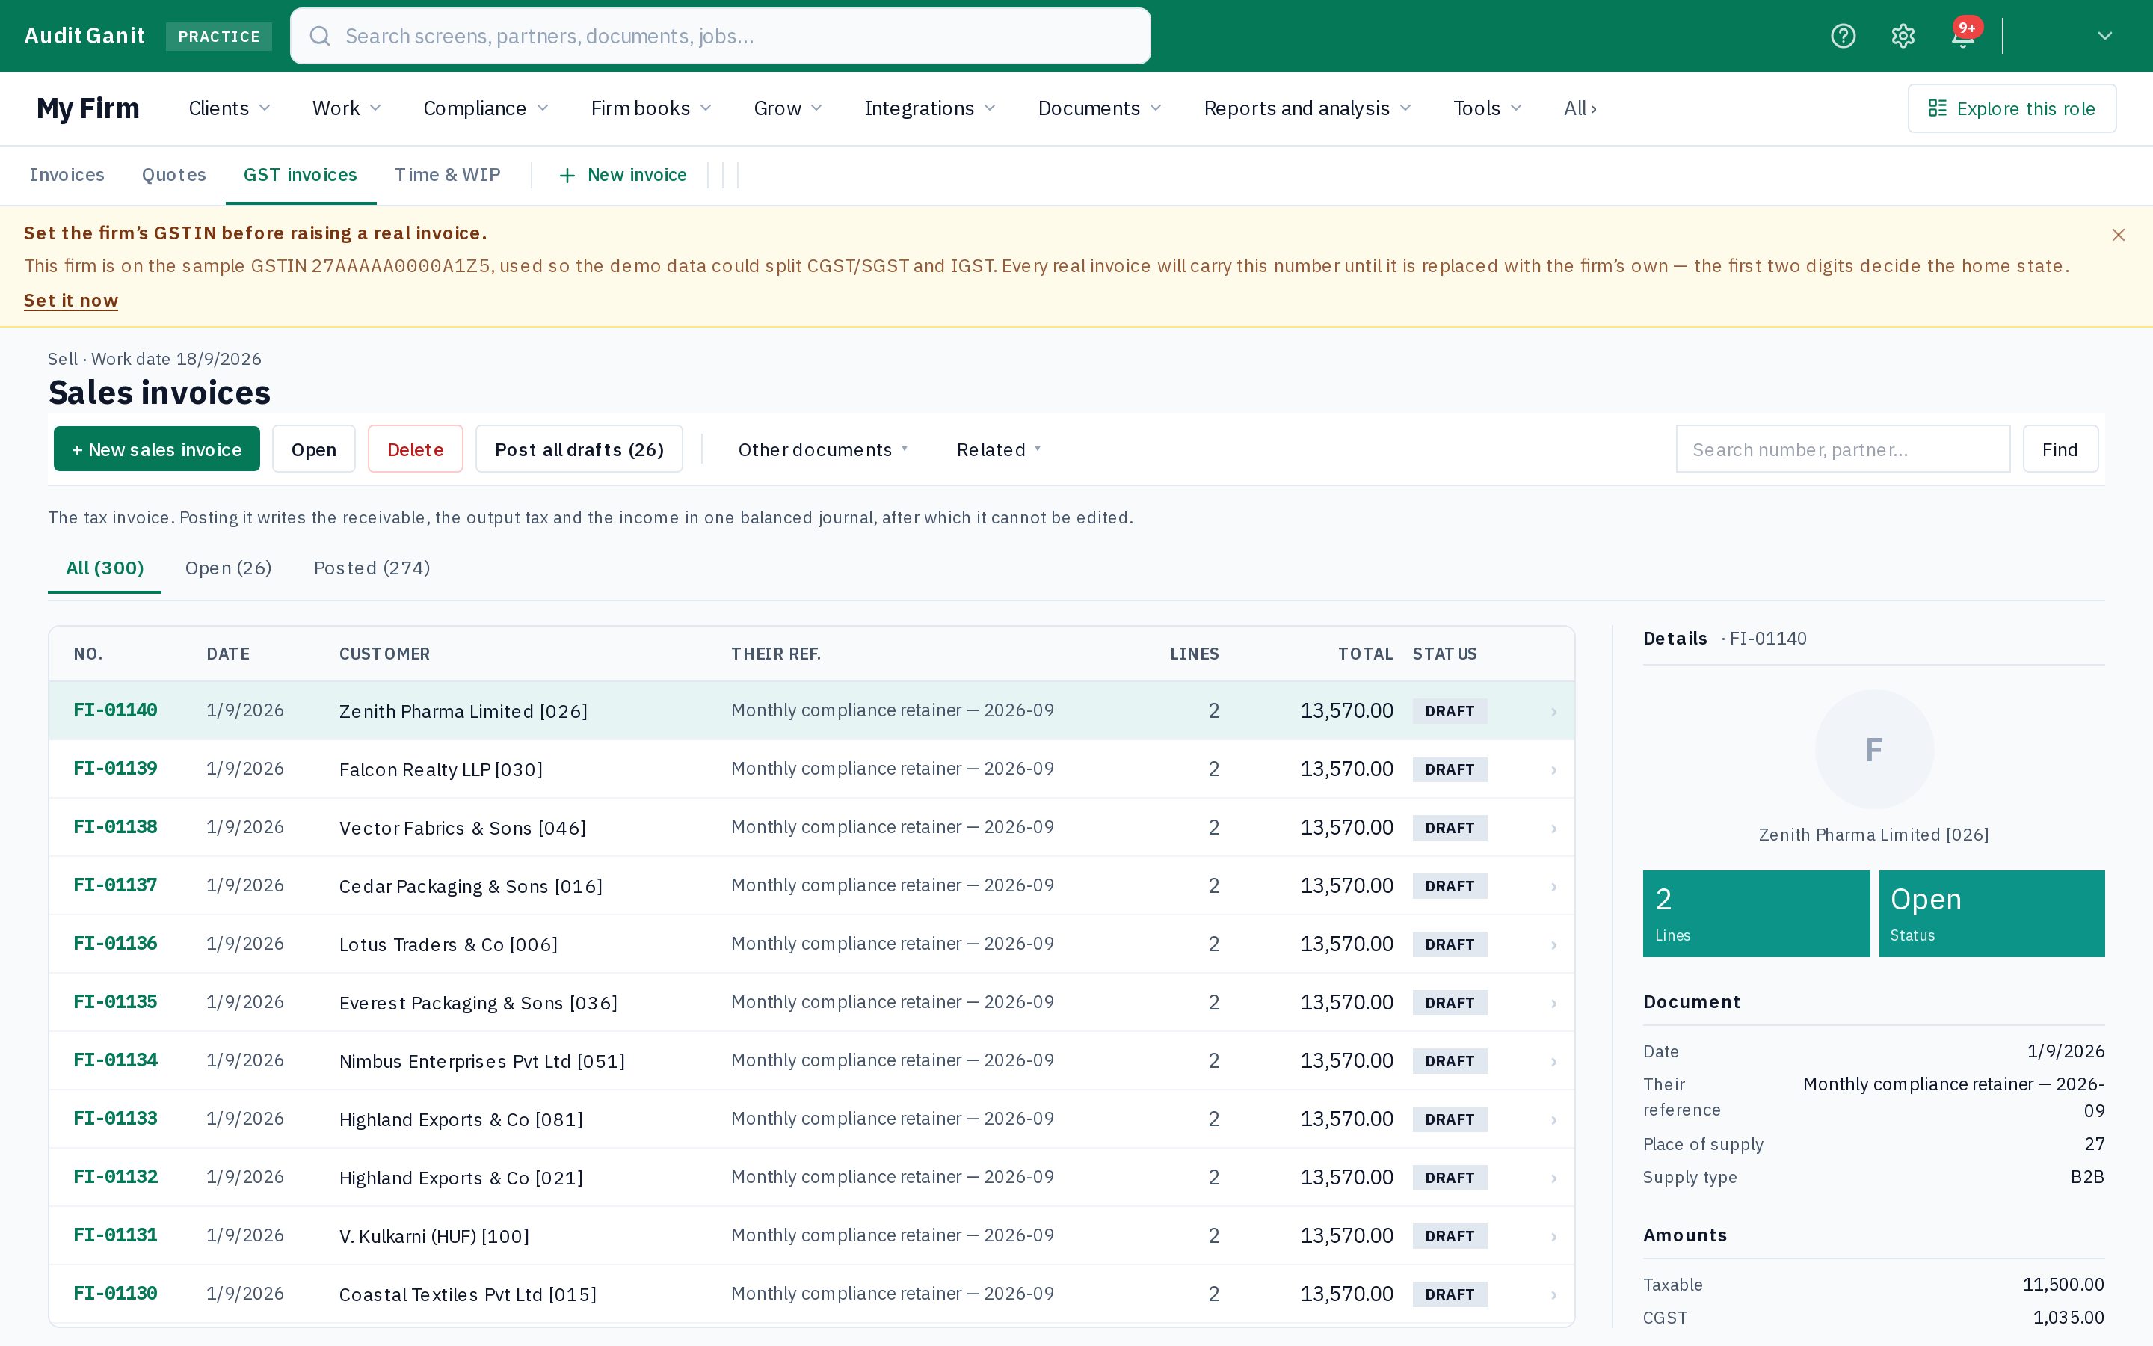The width and height of the screenshot is (2153, 1346).
Task: Show All menu items
Action: (x=1580, y=108)
